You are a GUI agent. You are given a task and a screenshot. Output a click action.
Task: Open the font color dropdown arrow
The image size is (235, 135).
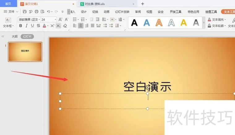[48, 26]
